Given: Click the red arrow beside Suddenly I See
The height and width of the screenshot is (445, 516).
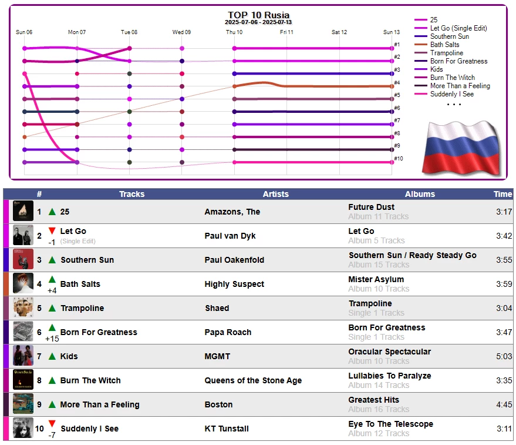Looking at the screenshot, I should point(52,424).
